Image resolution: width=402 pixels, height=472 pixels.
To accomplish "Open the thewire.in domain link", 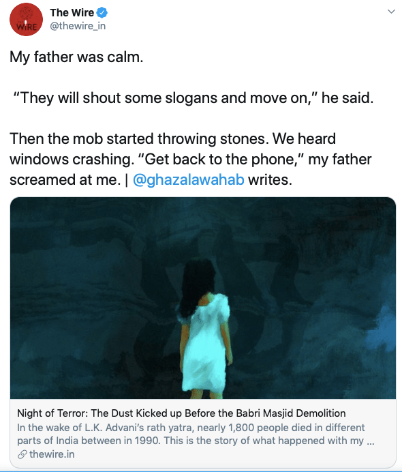I will pos(52,454).
